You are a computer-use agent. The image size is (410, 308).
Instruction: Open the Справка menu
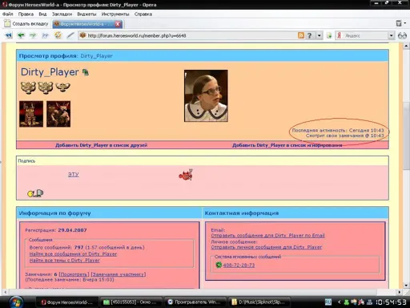tap(143, 14)
